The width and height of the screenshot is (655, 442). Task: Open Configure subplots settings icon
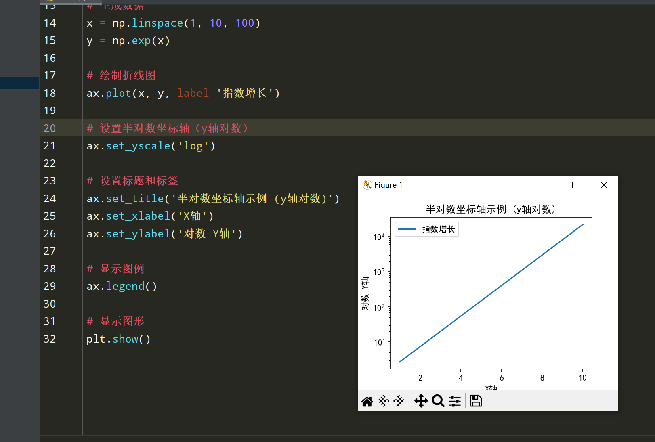click(x=455, y=401)
